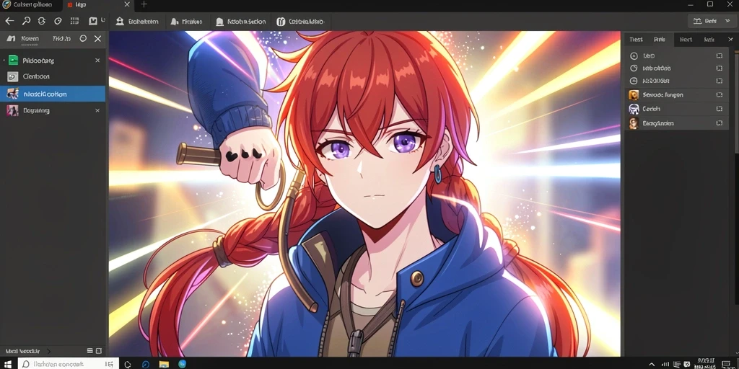The width and height of the screenshot is (739, 369).
Task: Expand the chevron at bottom of left panel
Action: pos(48,351)
